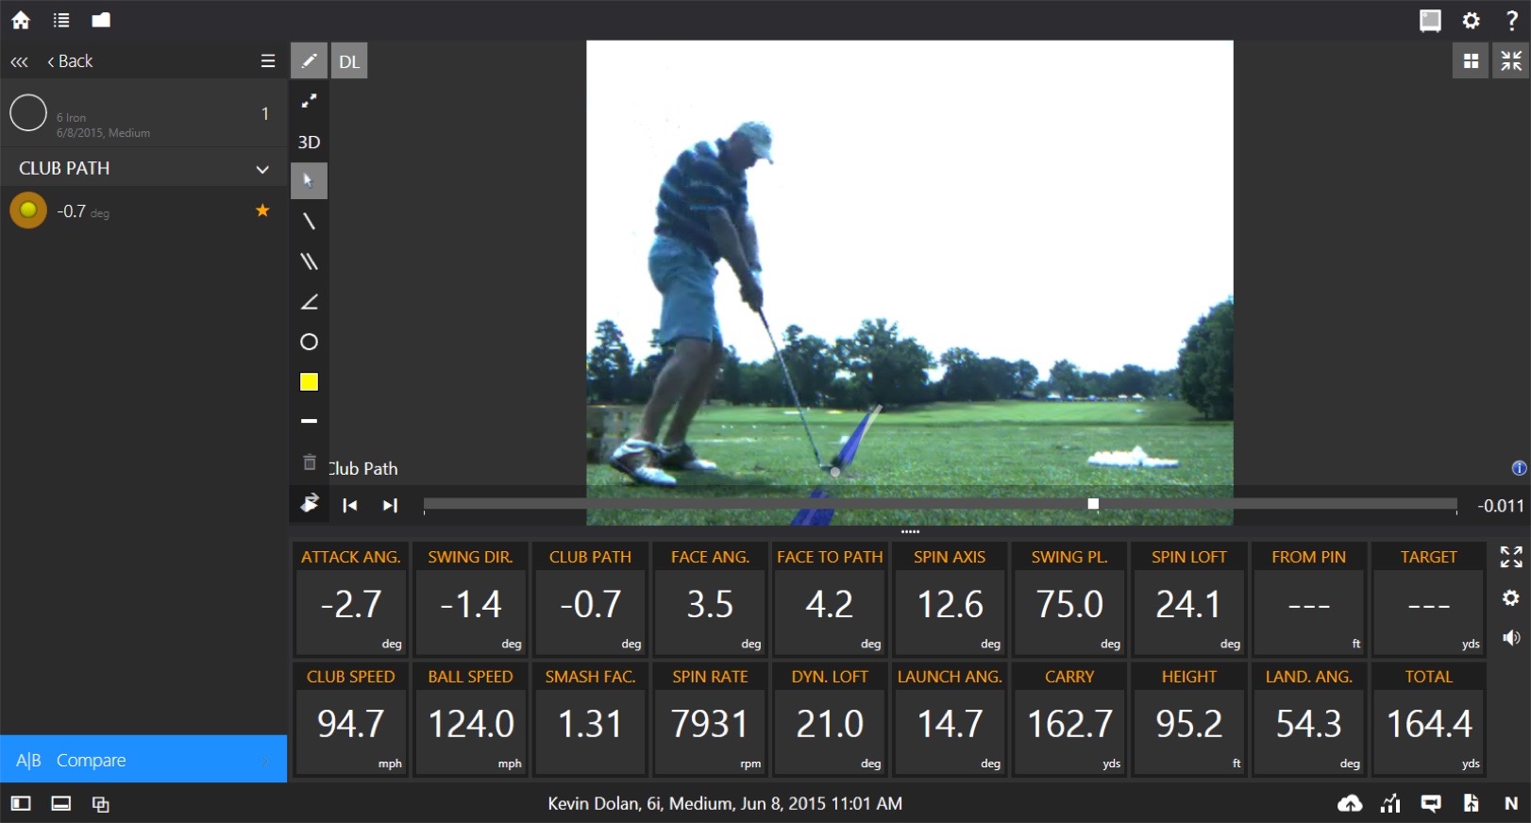Click the FACE TO PATH tile

click(830, 599)
